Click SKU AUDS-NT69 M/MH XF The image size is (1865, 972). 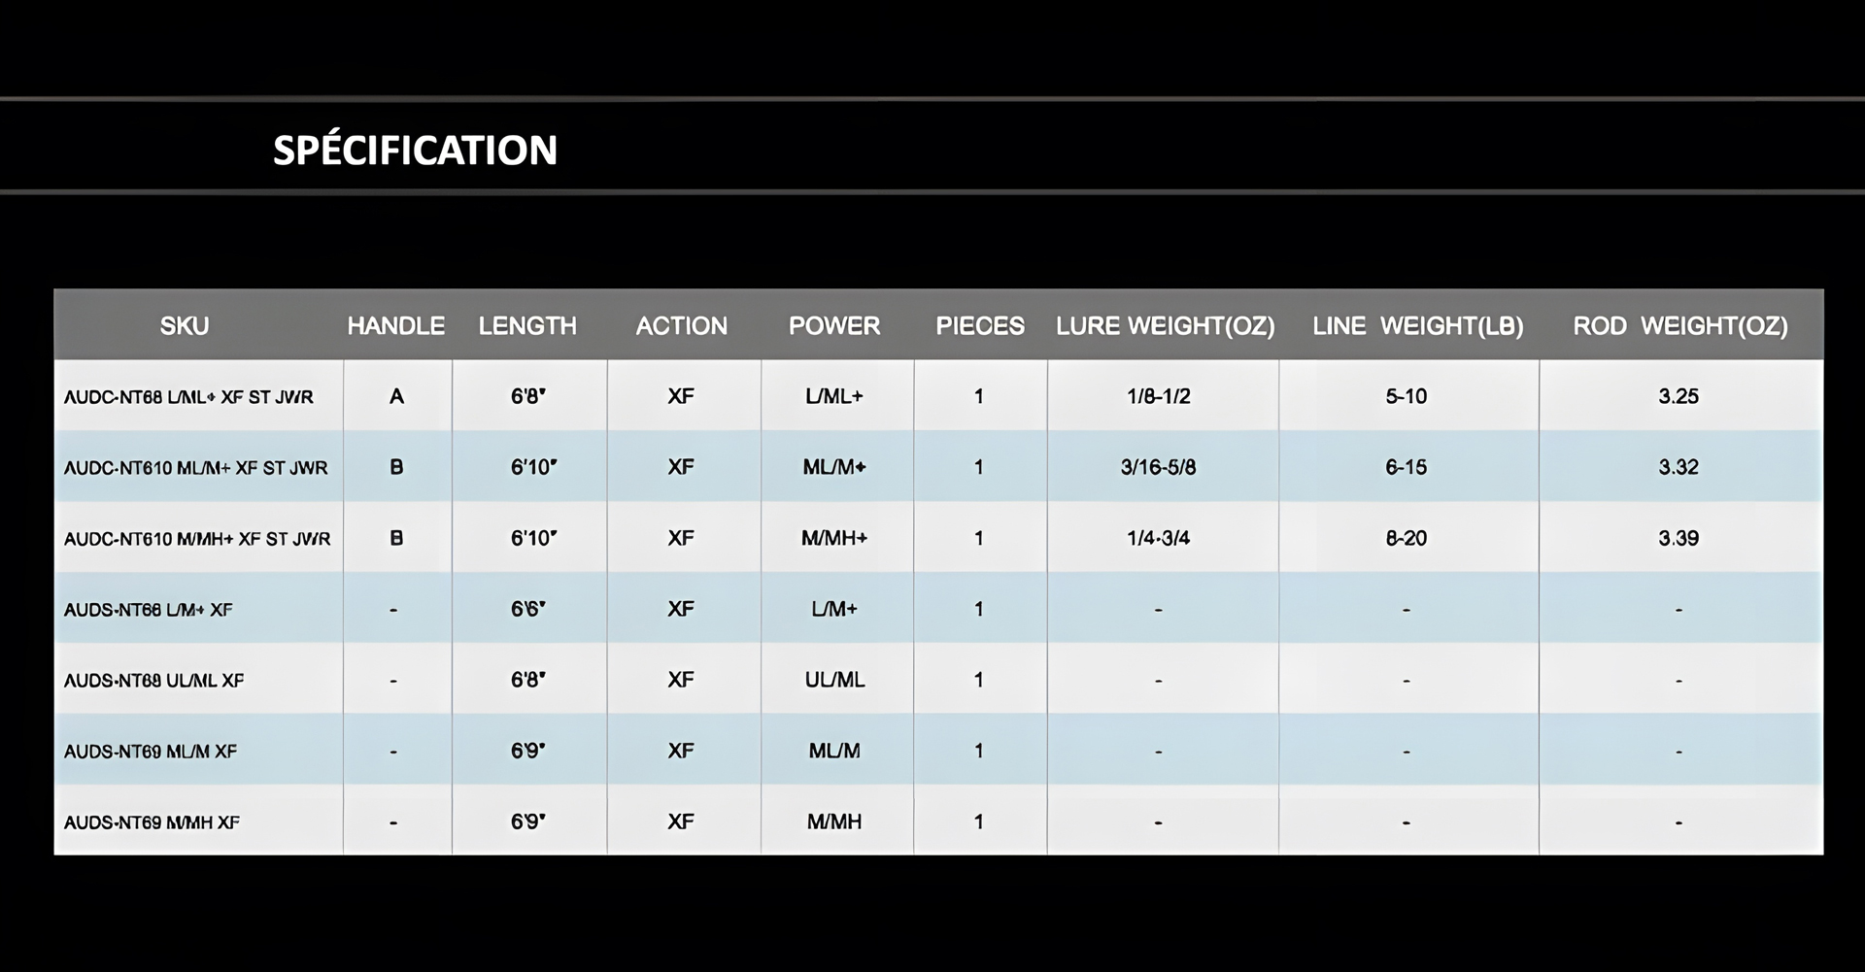pos(152,822)
